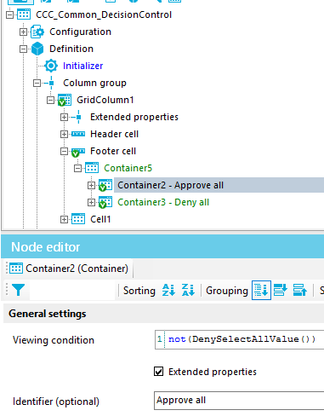Select the Cell1 tree item
The height and width of the screenshot is (416, 324).
pos(100,219)
